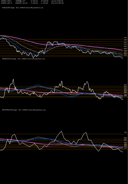The height and width of the screenshot is (184, 128).
Task: Click the 642 price level on monthly chart
Action: [125, 137]
